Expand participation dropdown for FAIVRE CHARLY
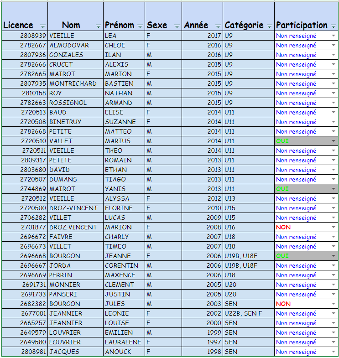 (334, 237)
